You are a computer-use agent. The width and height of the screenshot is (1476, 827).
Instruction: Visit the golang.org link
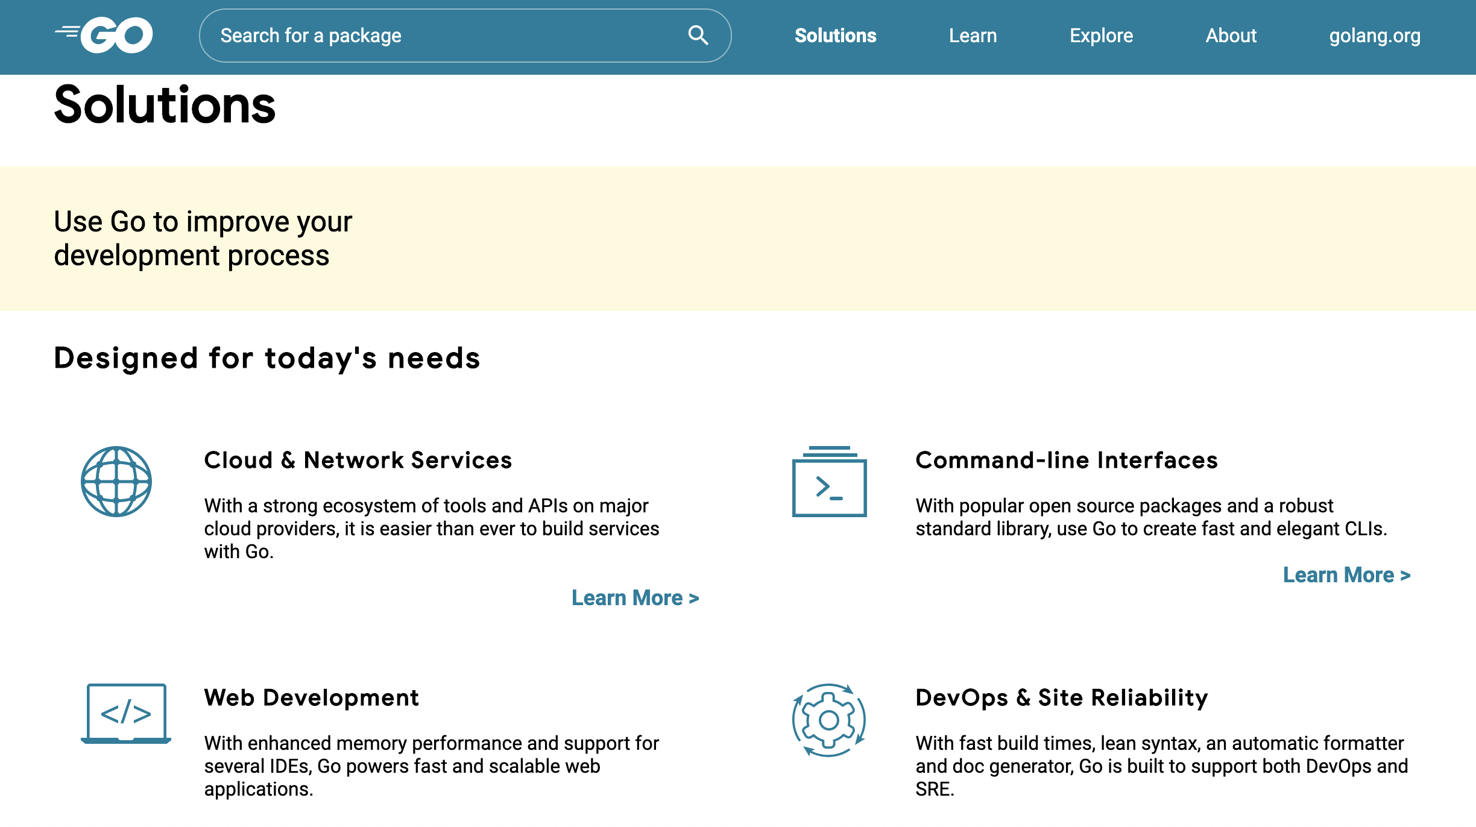(1375, 36)
